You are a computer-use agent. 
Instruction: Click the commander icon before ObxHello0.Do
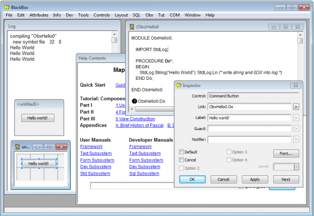click(134, 101)
